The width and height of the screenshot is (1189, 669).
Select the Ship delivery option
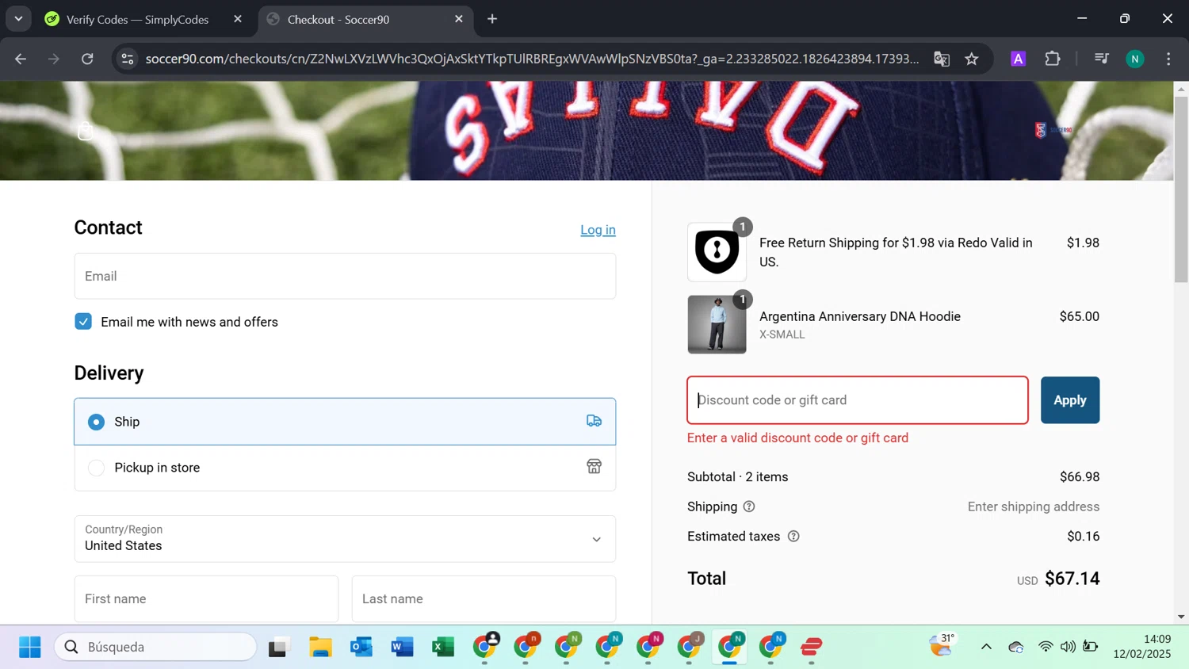click(345, 422)
